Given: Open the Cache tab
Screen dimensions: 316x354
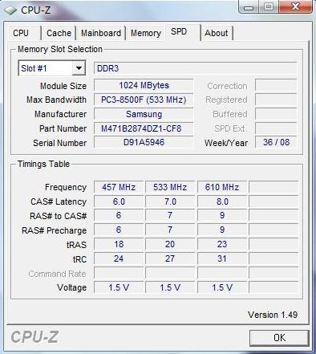Looking at the screenshot, I should [59, 33].
